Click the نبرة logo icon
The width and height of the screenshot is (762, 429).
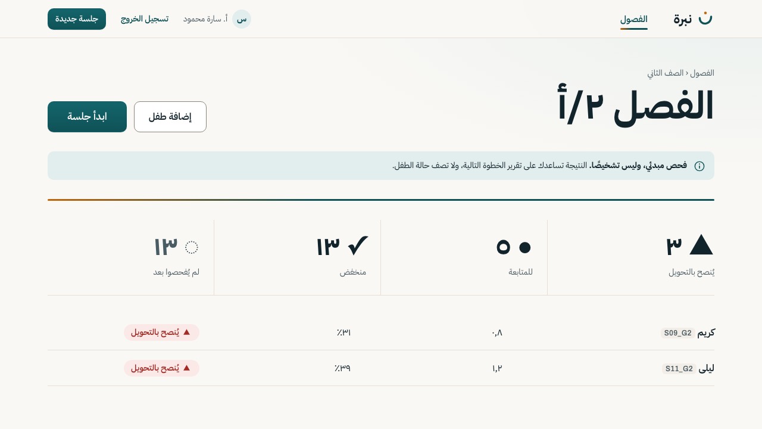click(705, 18)
